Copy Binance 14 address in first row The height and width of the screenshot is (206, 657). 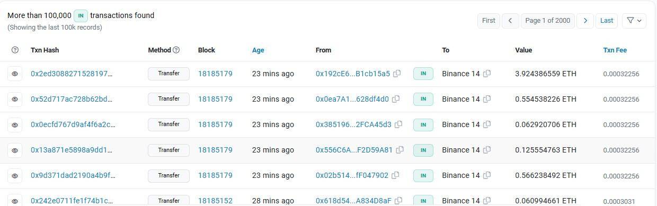pos(487,74)
